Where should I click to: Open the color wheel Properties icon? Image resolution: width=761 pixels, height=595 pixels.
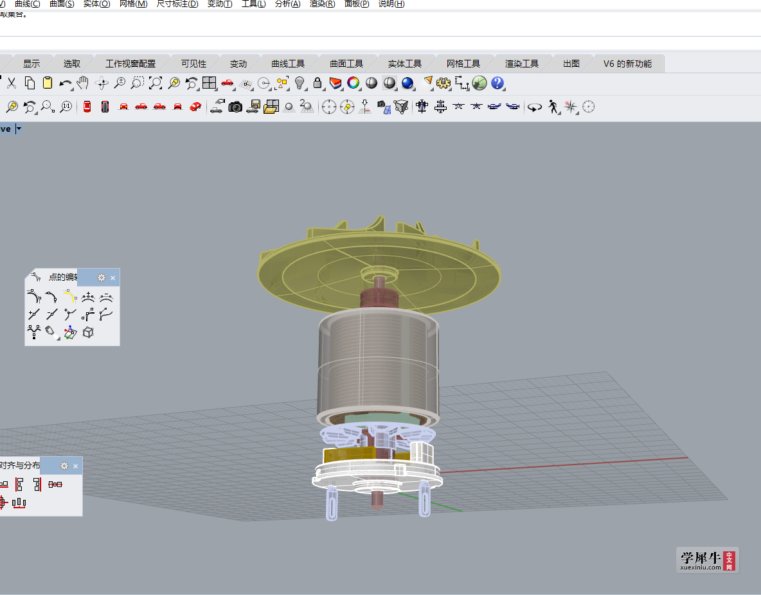click(x=354, y=83)
